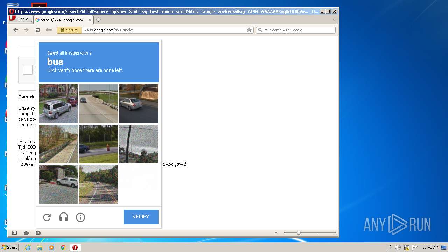Open Internet Explorer from the taskbar
Image resolution: width=448 pixels, height=252 pixels.
pos(28,247)
